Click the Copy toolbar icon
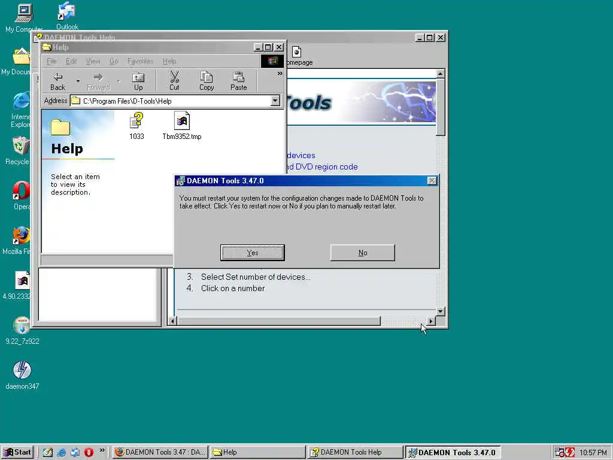Screen dimensions: 613x460 pyautogui.click(x=207, y=81)
